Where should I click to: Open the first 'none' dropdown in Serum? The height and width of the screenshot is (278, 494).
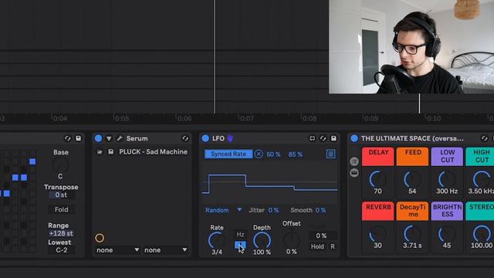118,250
